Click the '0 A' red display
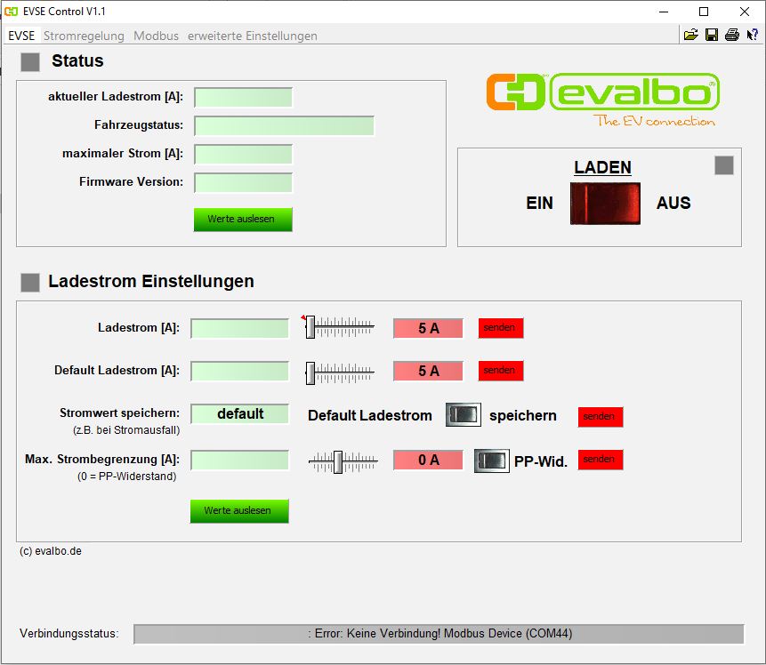The width and height of the screenshot is (766, 665). pyautogui.click(x=428, y=460)
